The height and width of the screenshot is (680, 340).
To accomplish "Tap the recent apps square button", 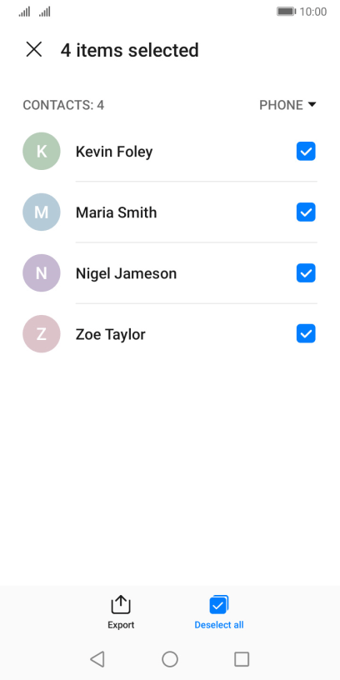I will (242, 659).
